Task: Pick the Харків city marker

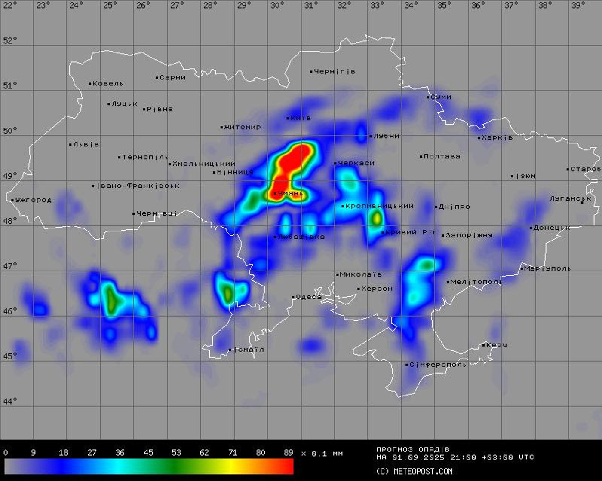Action: pyautogui.click(x=479, y=138)
